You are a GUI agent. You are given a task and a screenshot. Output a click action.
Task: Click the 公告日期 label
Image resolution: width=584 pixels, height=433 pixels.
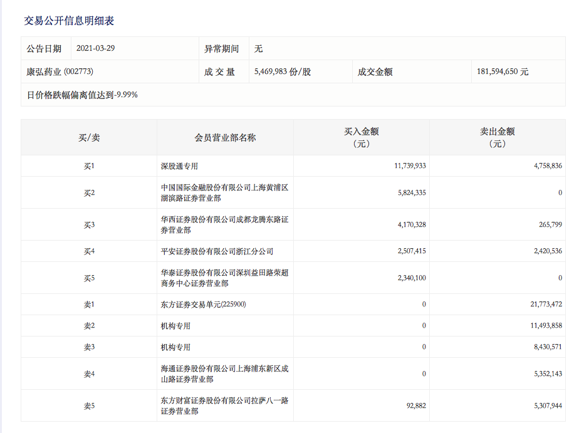tap(44, 49)
